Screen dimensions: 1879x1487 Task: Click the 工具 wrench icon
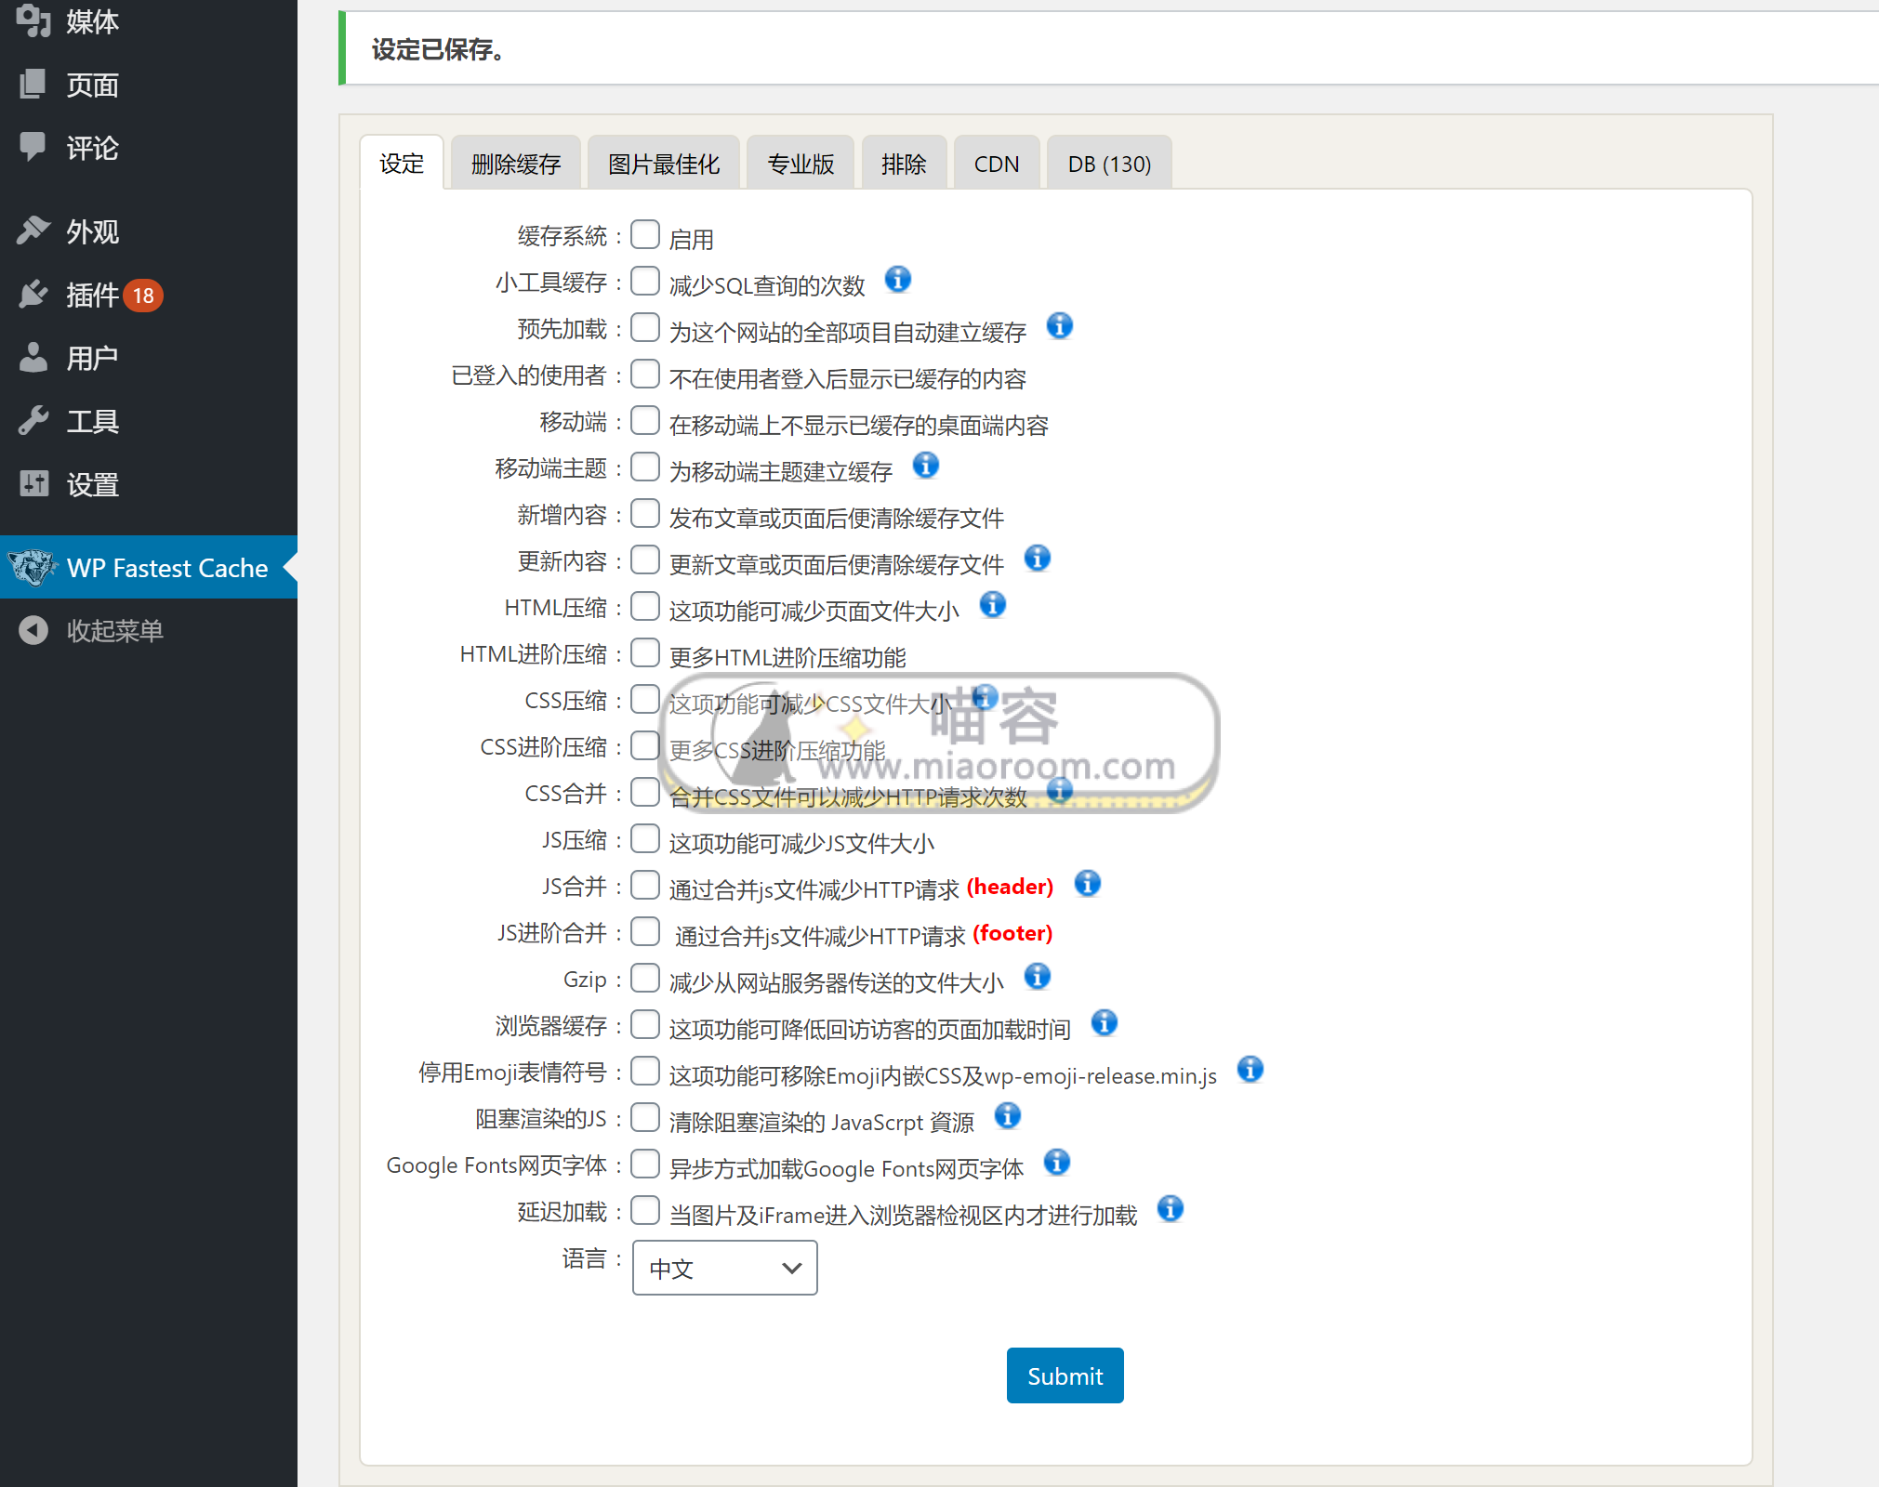coord(33,420)
